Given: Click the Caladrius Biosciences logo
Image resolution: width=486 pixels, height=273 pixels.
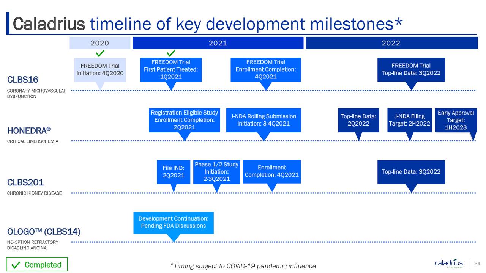Looking at the screenshot, I should pos(449,264).
